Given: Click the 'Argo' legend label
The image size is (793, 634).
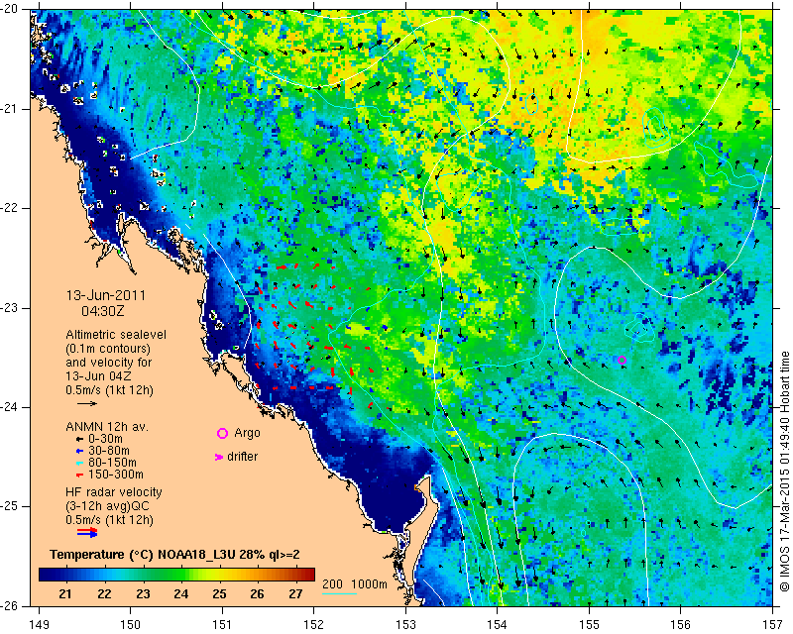Looking at the screenshot, I should (247, 433).
